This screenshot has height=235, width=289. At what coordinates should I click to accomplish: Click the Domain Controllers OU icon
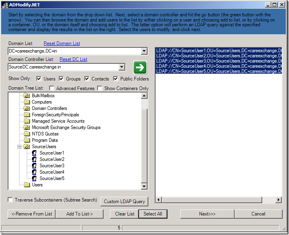27,108
